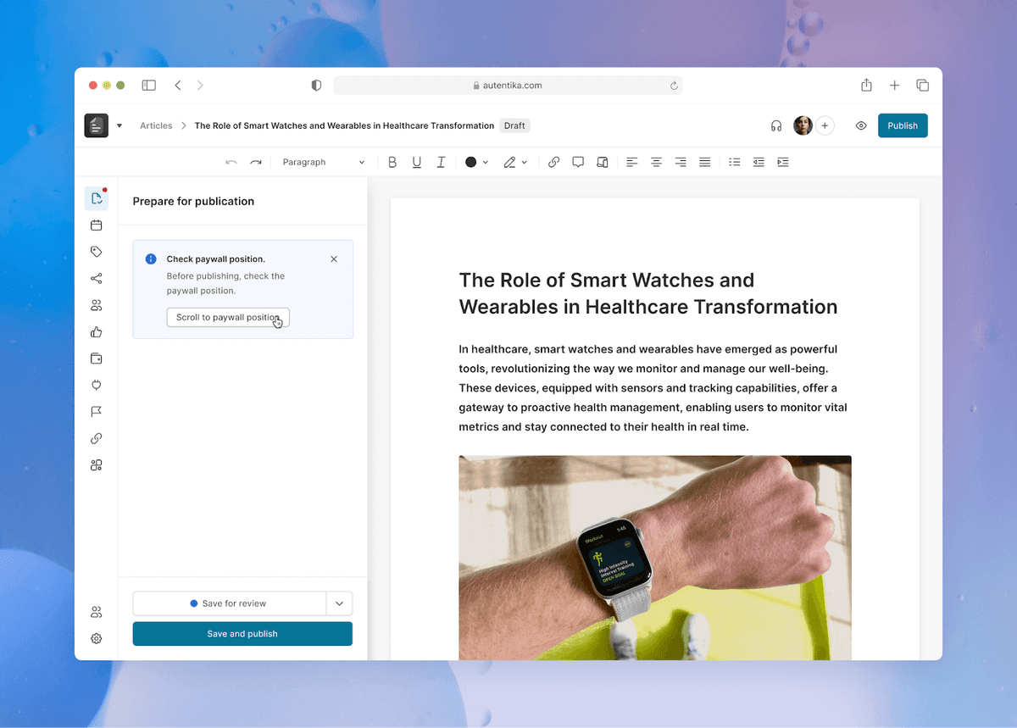The image size is (1017, 728).
Task: Open the flag sidebar icon
Action: [97, 412]
